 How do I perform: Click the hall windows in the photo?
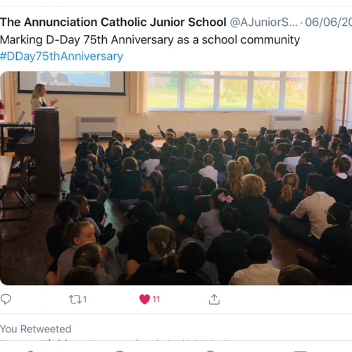click(227, 91)
